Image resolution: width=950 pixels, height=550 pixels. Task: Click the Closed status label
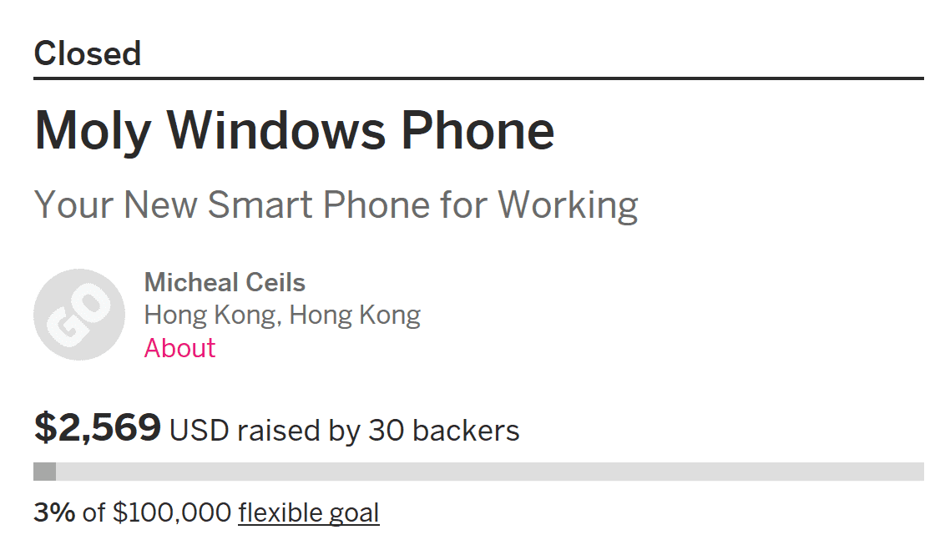88,53
